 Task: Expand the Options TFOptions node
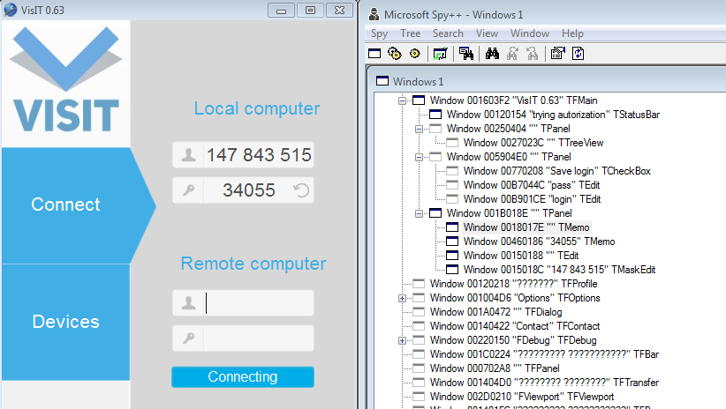[x=403, y=298]
